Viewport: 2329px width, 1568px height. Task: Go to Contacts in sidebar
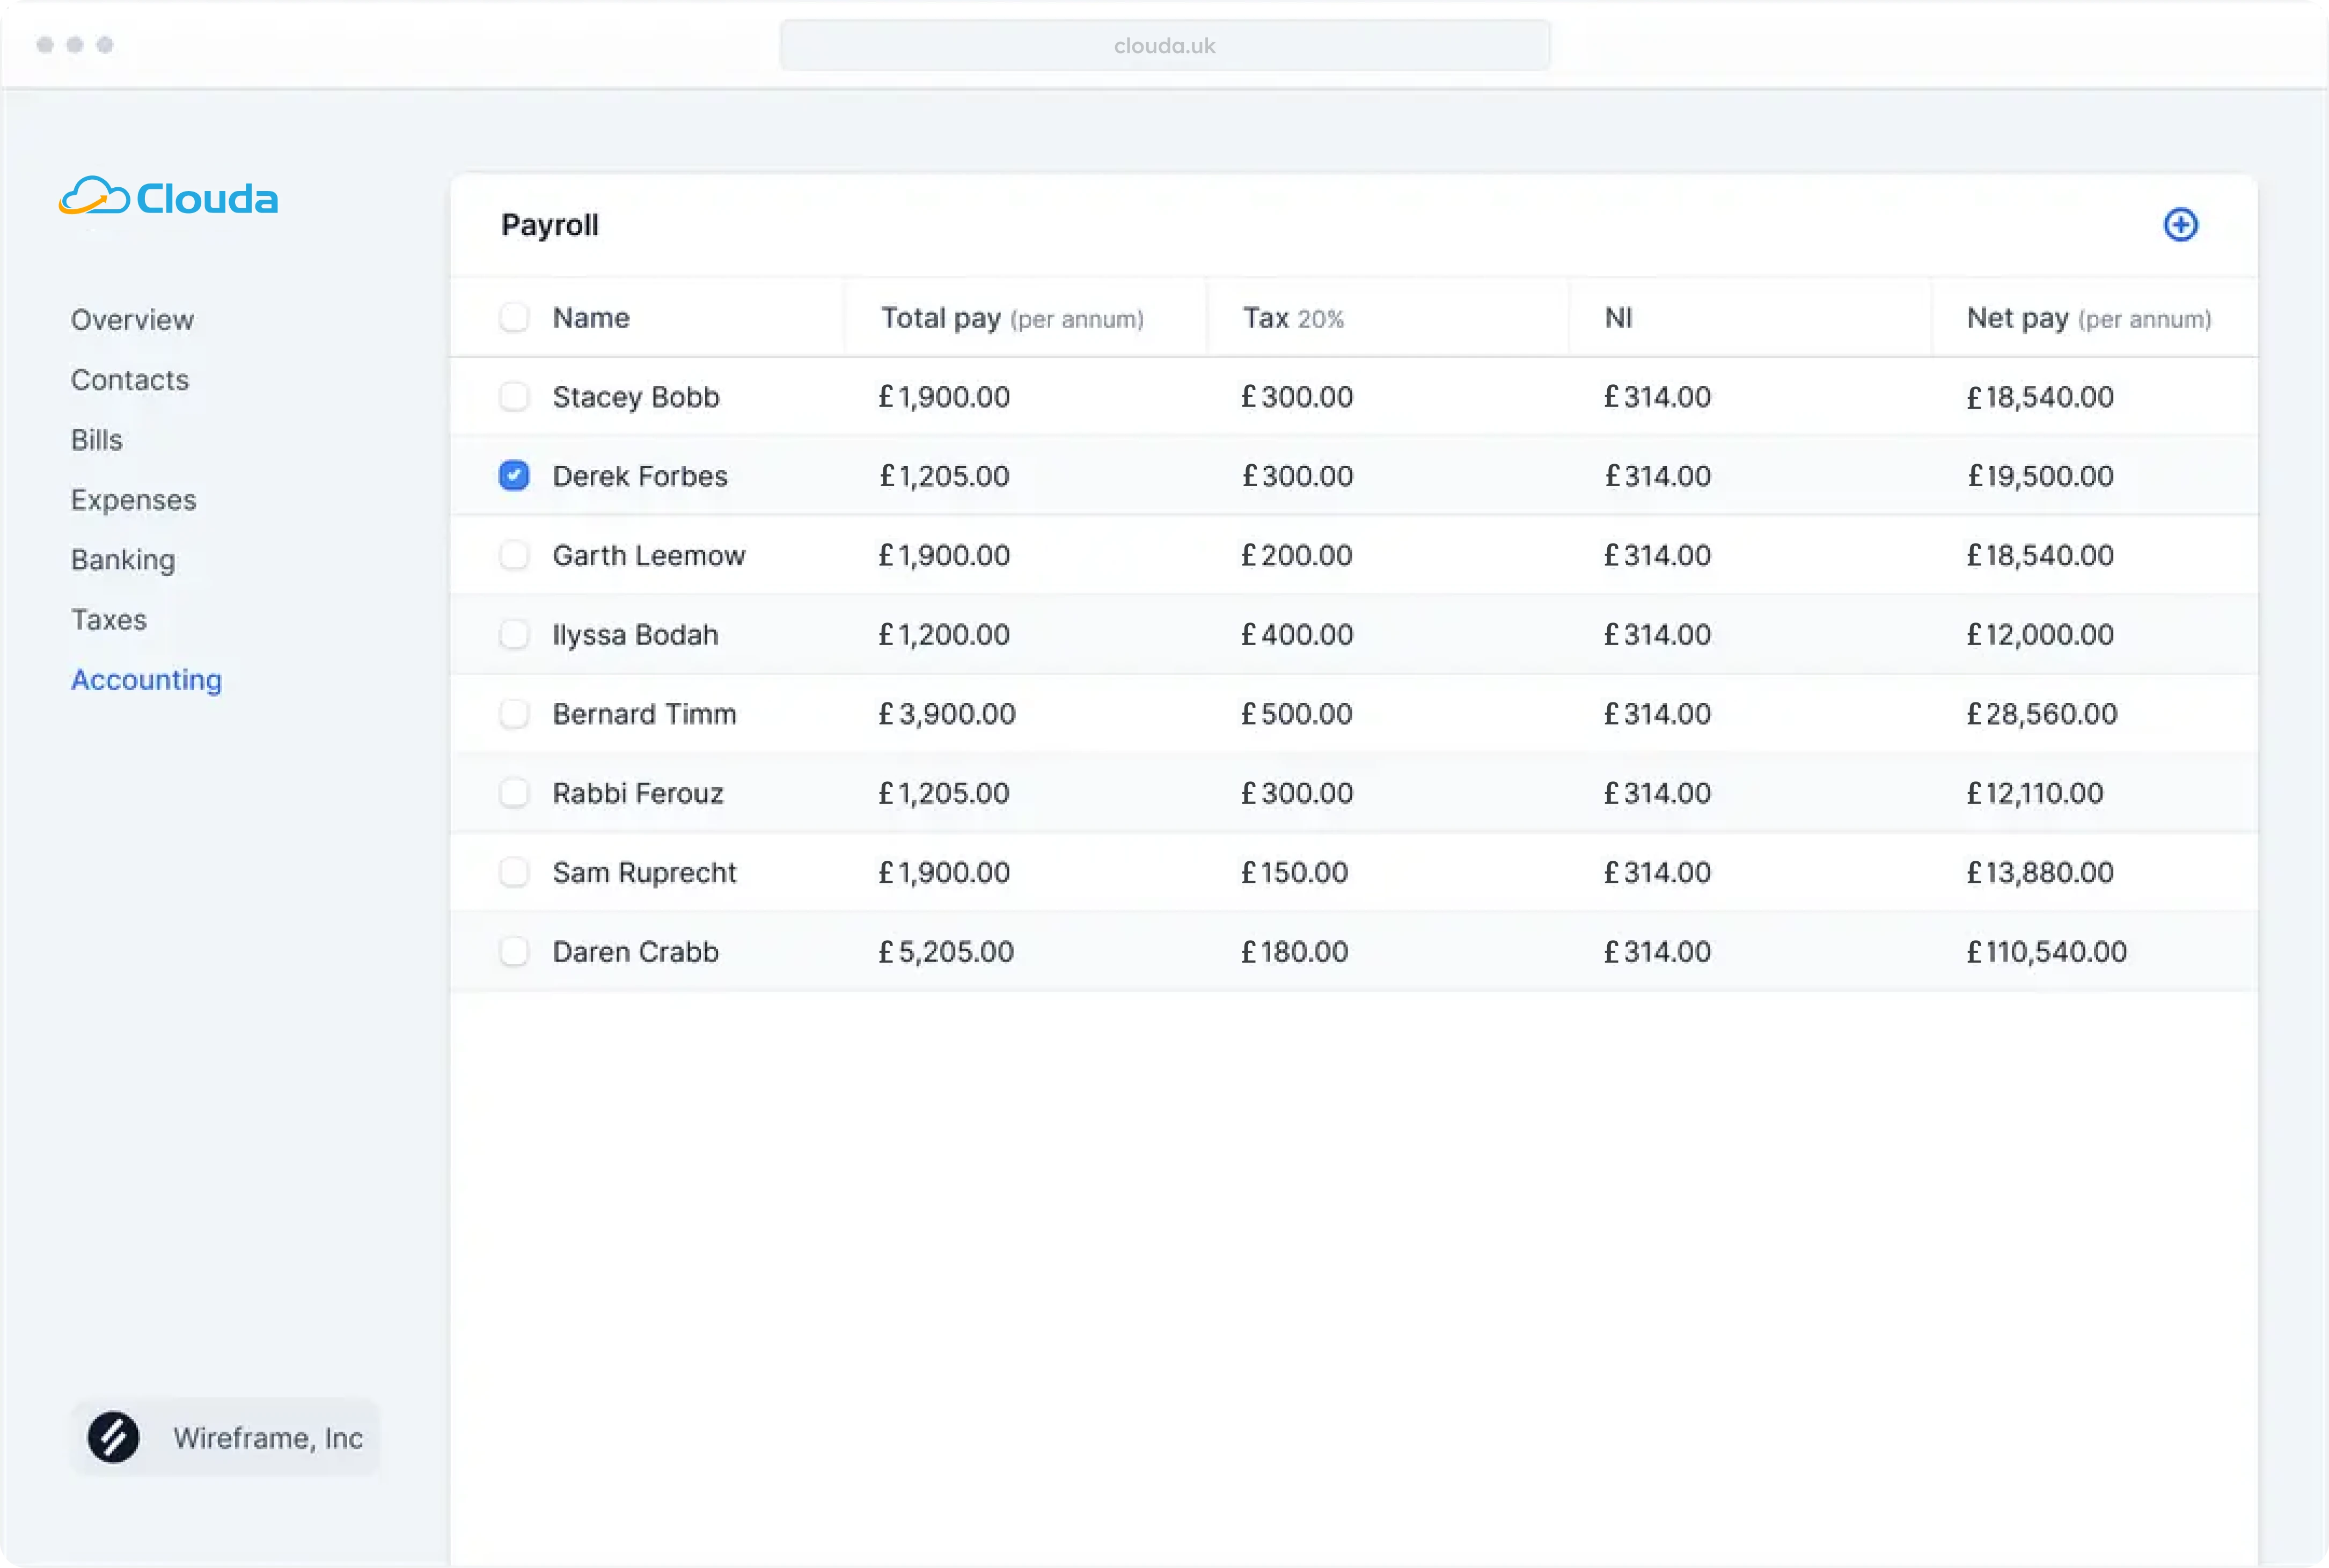(130, 379)
